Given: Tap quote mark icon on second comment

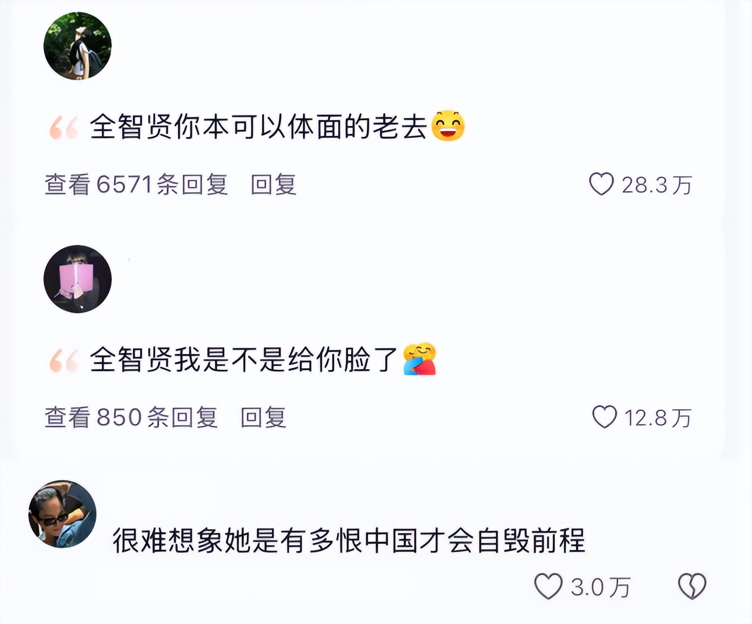Looking at the screenshot, I should click(x=64, y=360).
